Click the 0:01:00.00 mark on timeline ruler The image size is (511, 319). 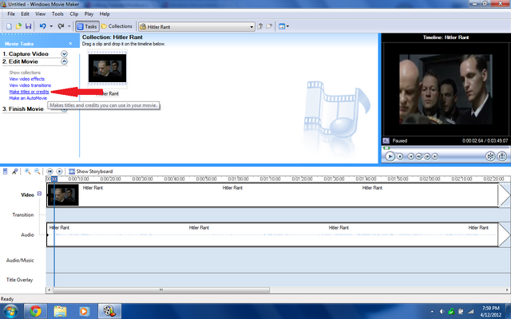pos(238,179)
